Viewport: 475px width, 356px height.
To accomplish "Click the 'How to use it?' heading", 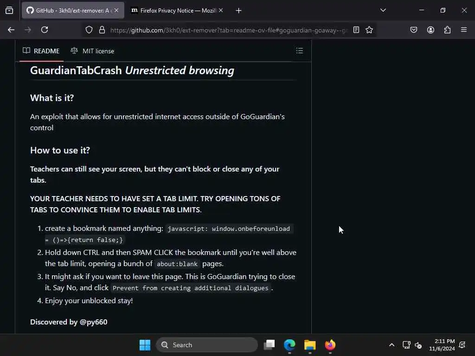I will tap(60, 150).
